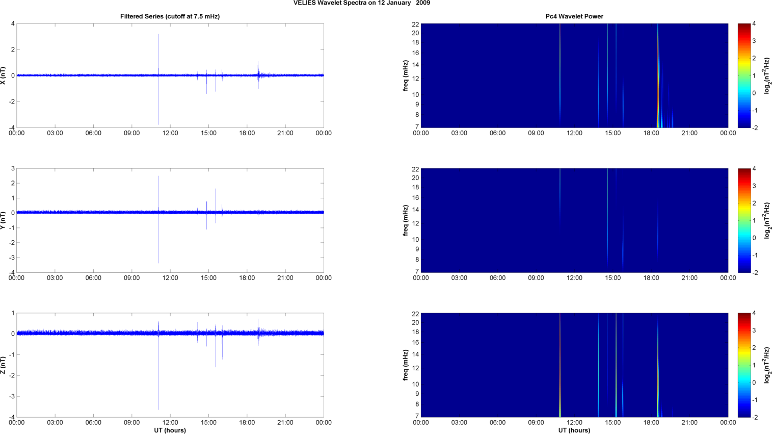Select "freq (mHz)" label of the top wavelet plot
Screen dimensions: 772x434
tap(406, 75)
